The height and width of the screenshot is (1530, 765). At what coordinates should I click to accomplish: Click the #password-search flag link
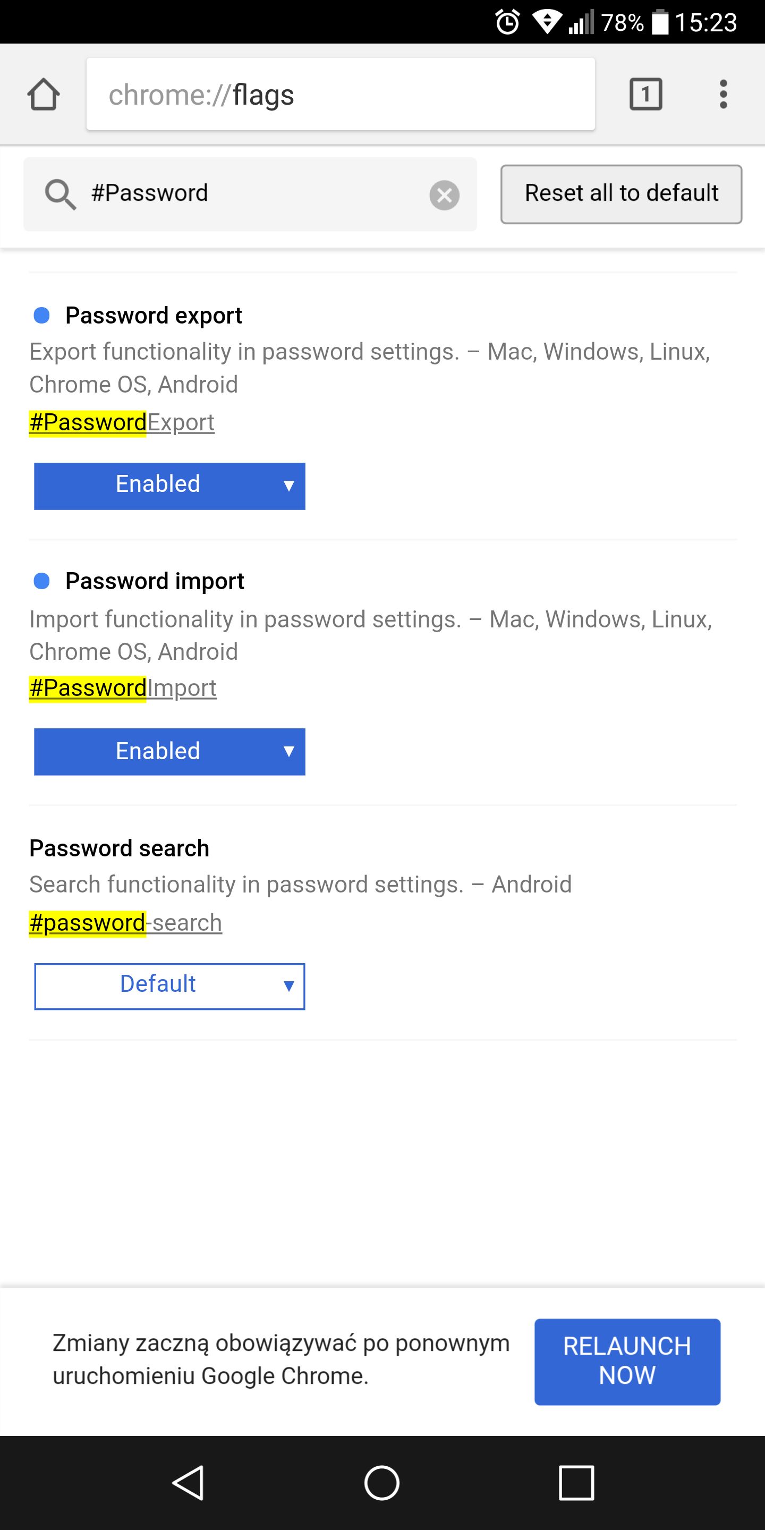(126, 923)
